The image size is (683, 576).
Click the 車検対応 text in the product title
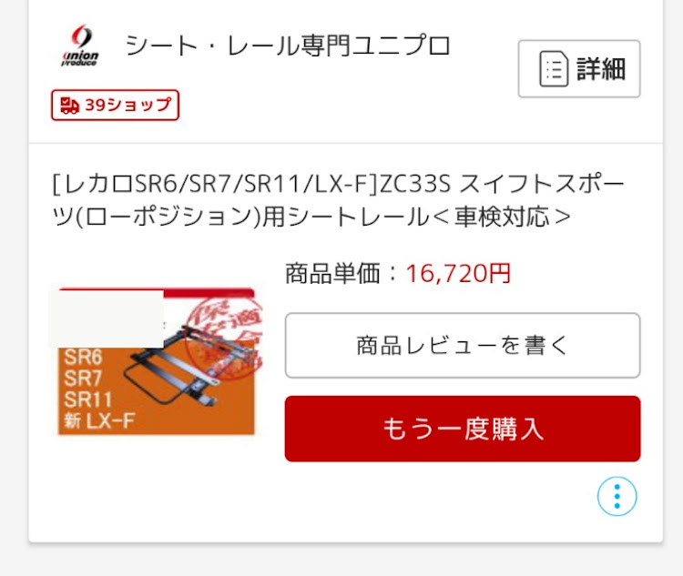(502, 217)
